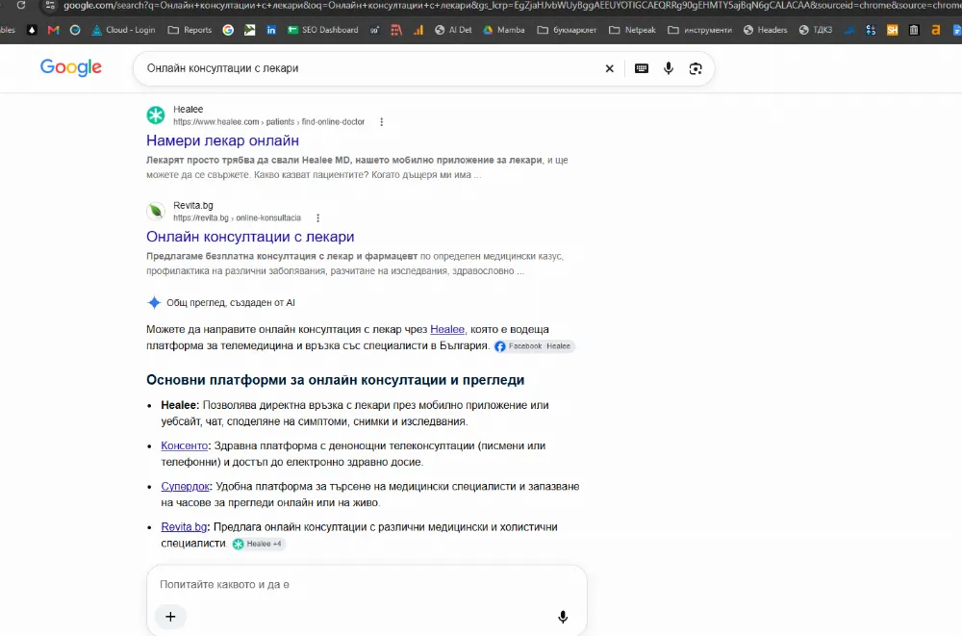Screen dimensions: 962x636
Task: Open the on-screen keyboard input tool
Action: (x=641, y=68)
